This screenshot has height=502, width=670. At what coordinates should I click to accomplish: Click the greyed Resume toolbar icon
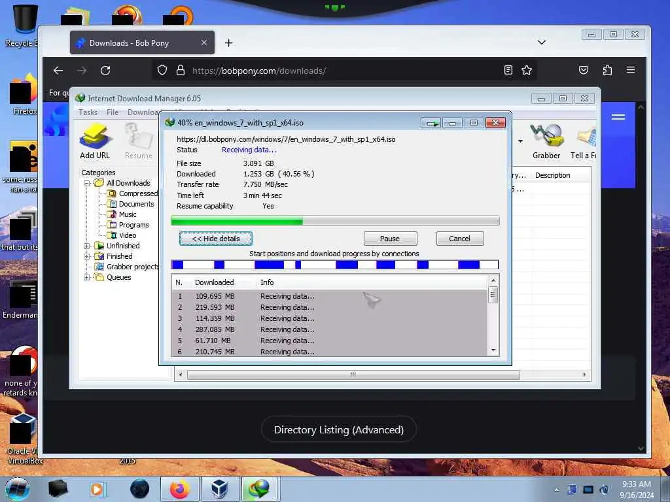pos(139,141)
